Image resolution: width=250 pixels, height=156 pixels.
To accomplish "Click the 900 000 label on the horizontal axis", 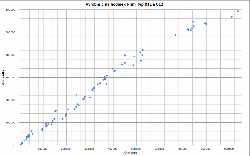I will pyautogui.click(x=230, y=149).
